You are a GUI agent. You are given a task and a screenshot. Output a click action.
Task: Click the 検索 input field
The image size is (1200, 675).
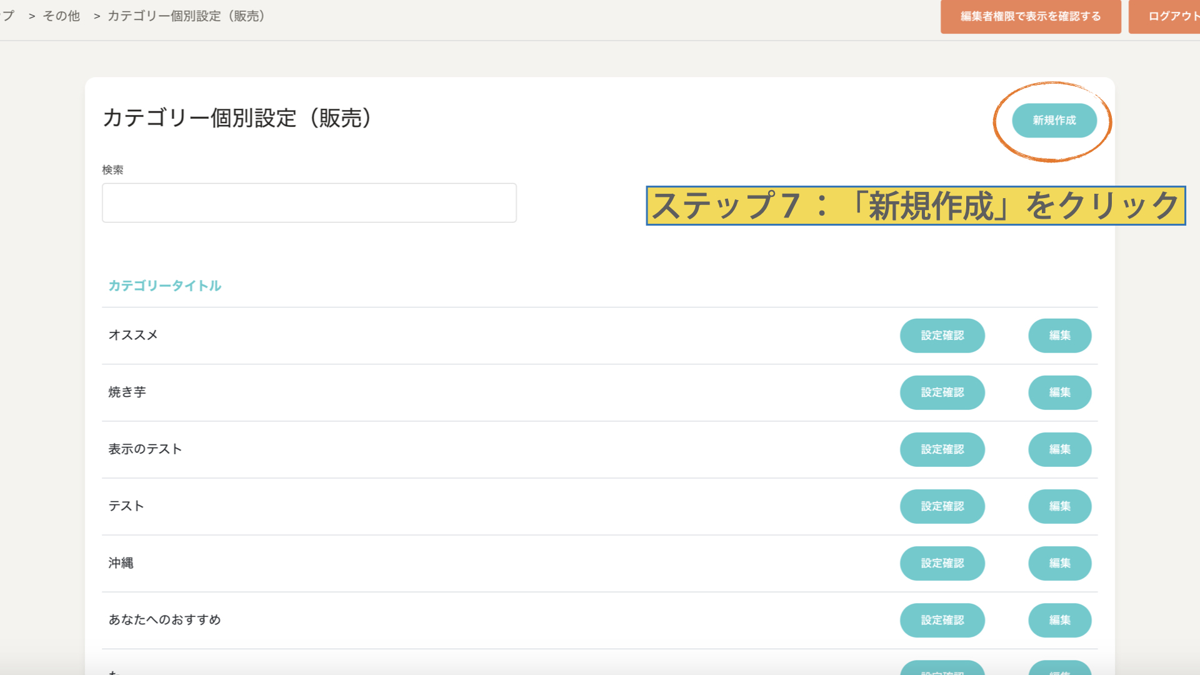click(x=309, y=202)
